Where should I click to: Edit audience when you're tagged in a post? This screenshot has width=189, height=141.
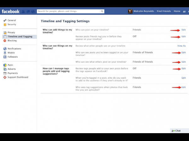[x=184, y=78]
